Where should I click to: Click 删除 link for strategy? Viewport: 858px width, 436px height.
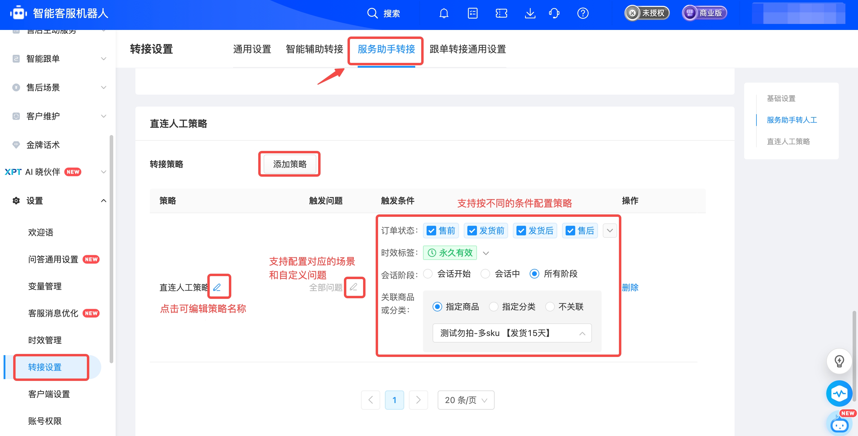pos(630,287)
